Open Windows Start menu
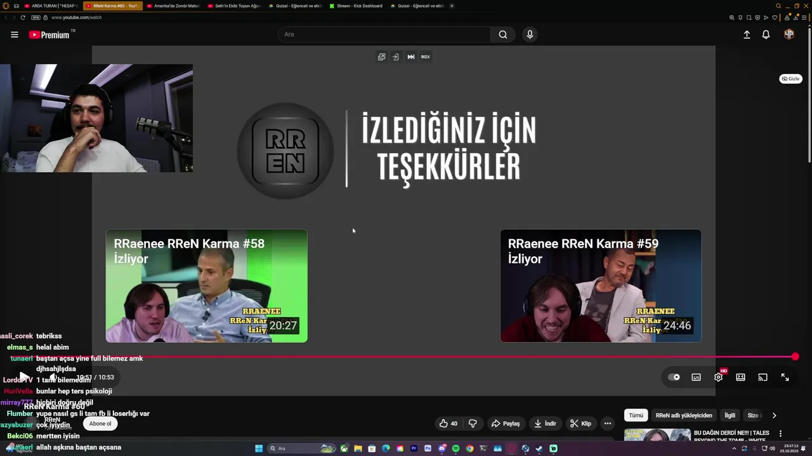Viewport: 812px width, 456px height. point(259,448)
